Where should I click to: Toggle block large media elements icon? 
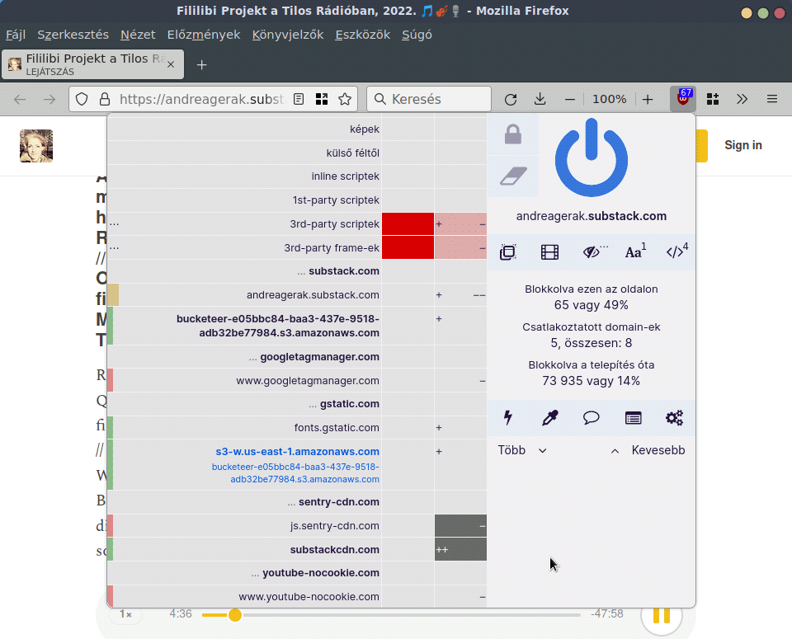click(x=549, y=251)
